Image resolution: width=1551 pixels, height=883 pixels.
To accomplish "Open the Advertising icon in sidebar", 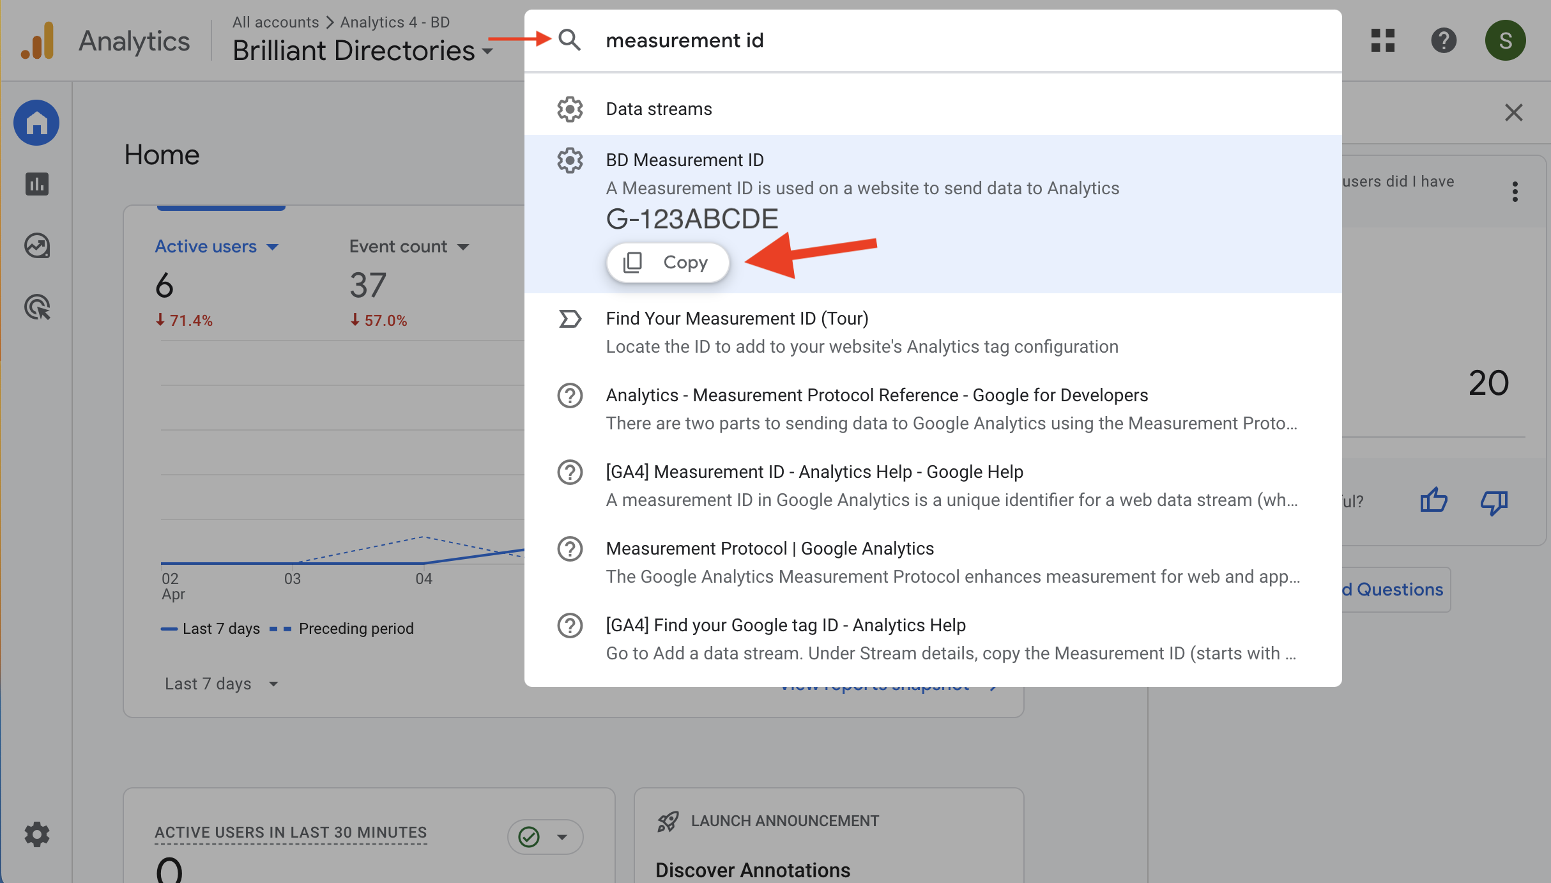I will pos(36,307).
